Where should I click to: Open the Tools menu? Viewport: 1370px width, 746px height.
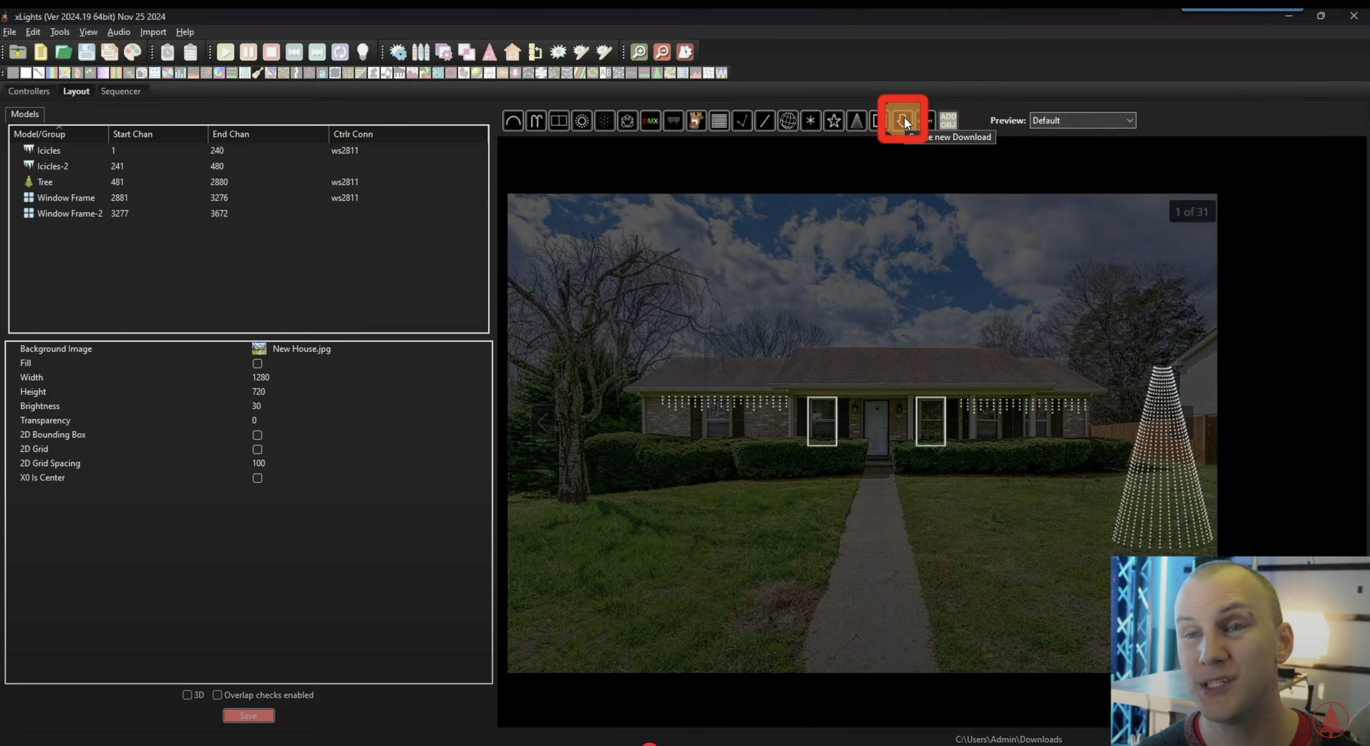click(60, 32)
